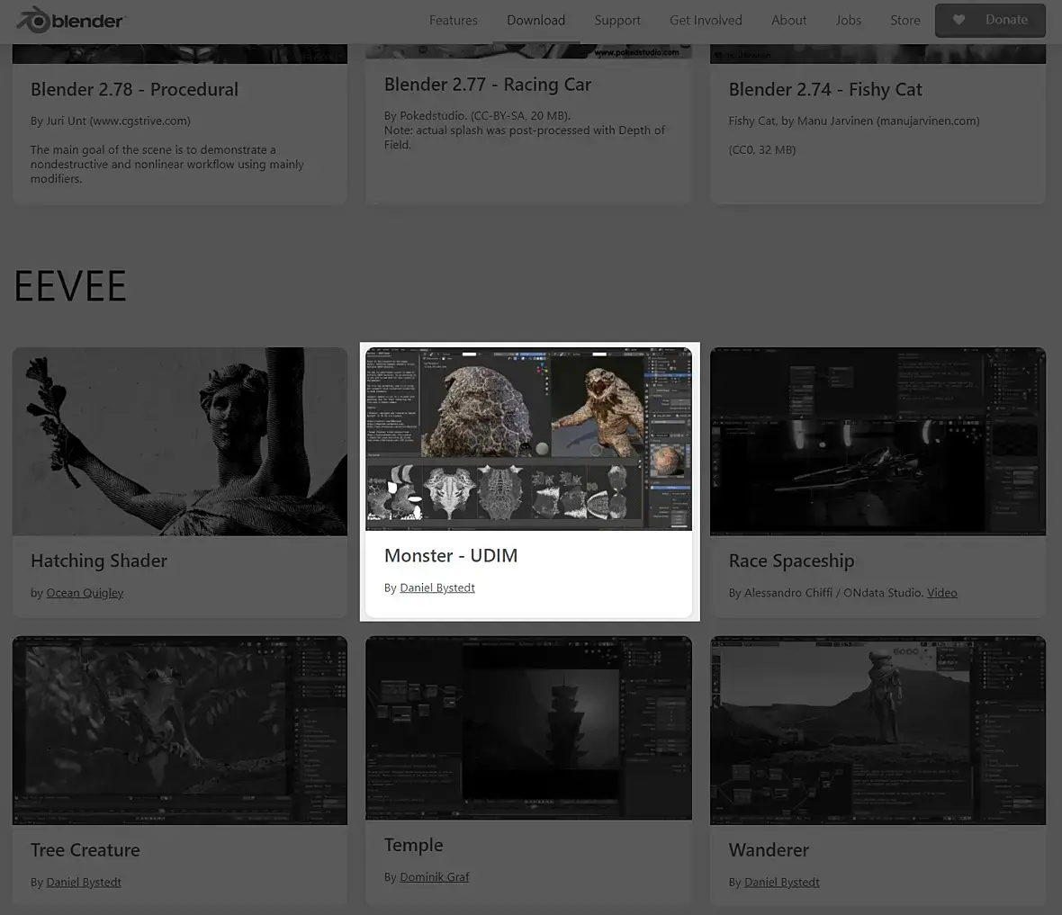Click the Blender 2.74 - Fishy Cat title
1062x915 pixels.
825,89
